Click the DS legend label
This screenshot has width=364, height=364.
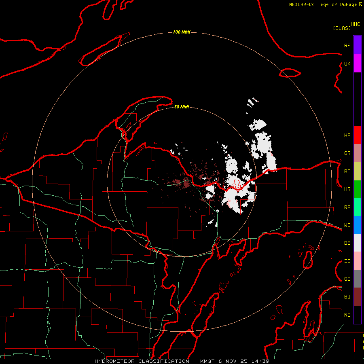click(x=347, y=243)
